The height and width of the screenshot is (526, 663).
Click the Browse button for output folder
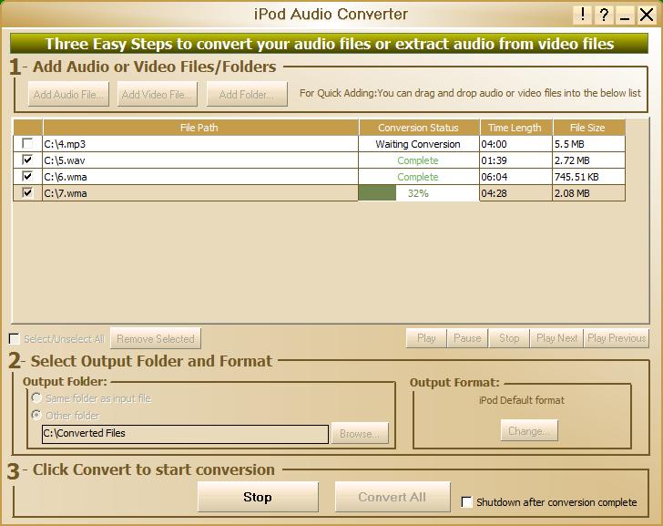click(x=360, y=433)
